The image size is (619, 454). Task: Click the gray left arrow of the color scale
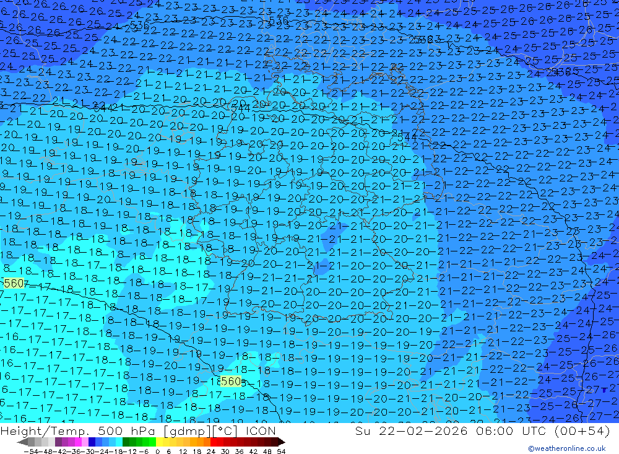tap(22, 442)
